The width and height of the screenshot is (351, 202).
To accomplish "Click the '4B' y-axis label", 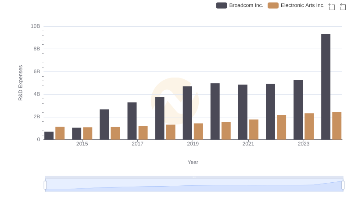I will click(37, 94).
